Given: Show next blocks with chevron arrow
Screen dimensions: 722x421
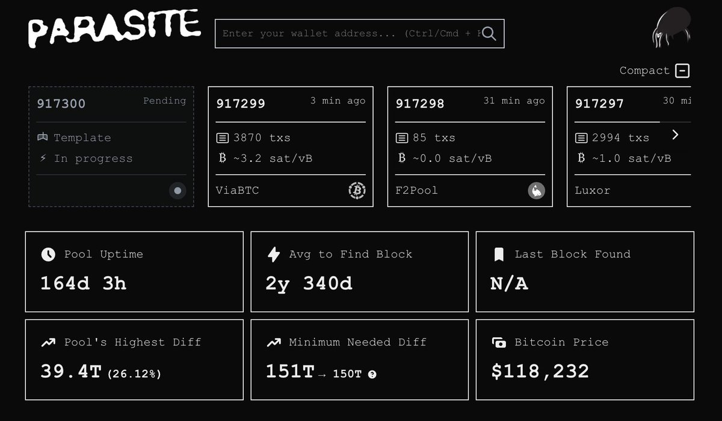Looking at the screenshot, I should (675, 135).
